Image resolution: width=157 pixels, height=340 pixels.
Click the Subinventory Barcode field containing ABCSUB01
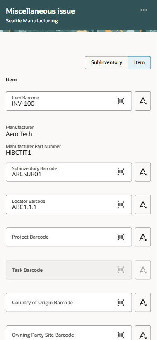coord(69,172)
